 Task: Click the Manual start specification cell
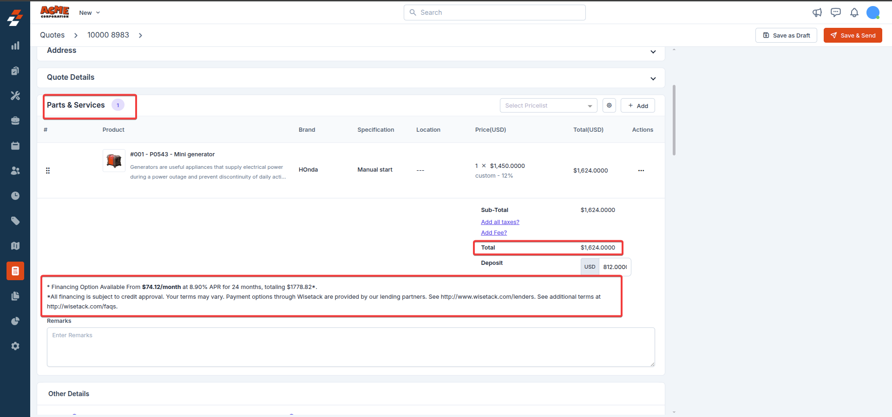tap(375, 170)
